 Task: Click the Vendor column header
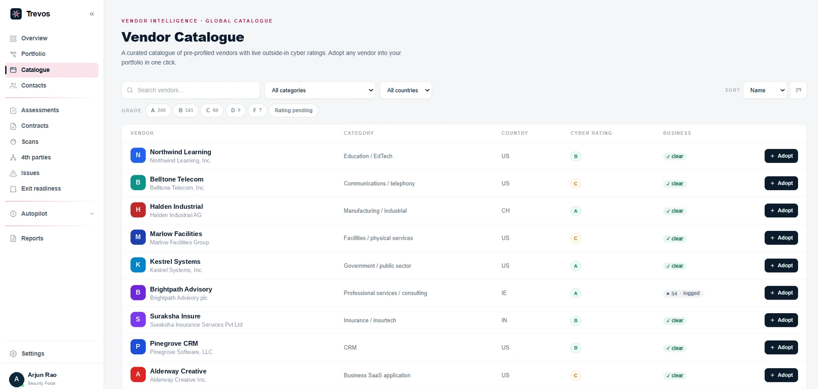[142, 133]
